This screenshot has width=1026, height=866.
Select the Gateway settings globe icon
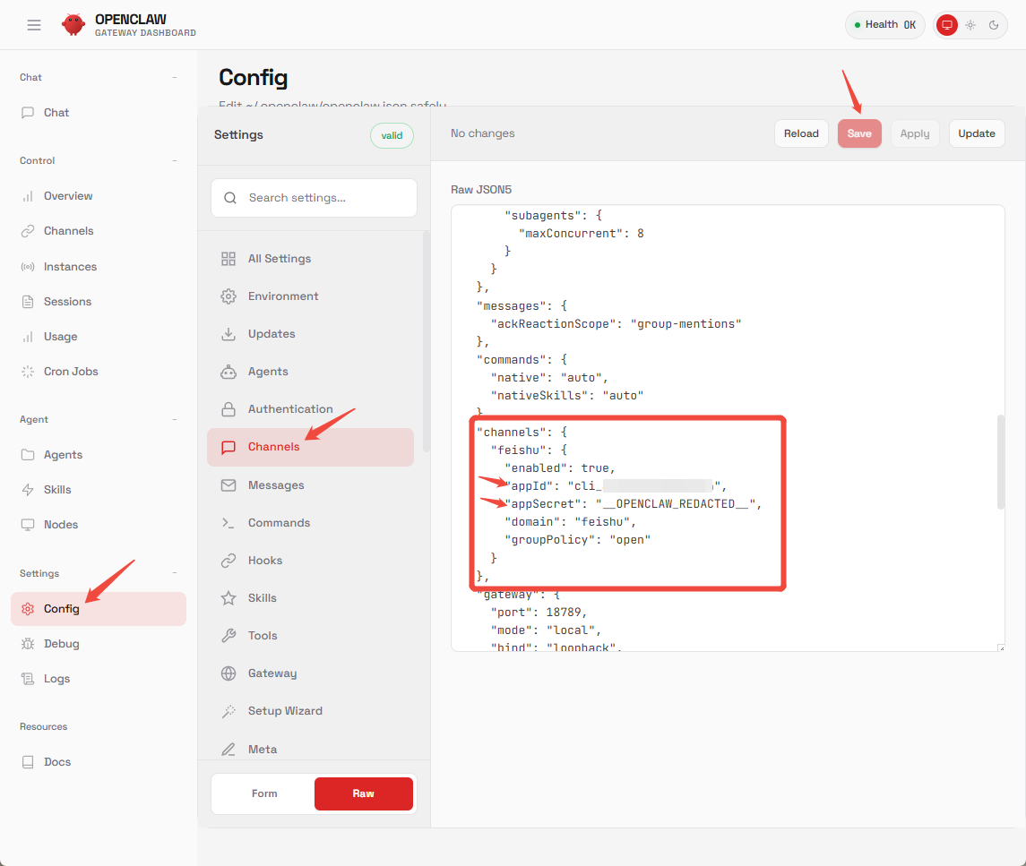click(x=228, y=673)
